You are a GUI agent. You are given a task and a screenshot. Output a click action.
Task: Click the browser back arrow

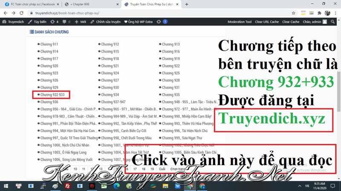[x=6, y=13]
